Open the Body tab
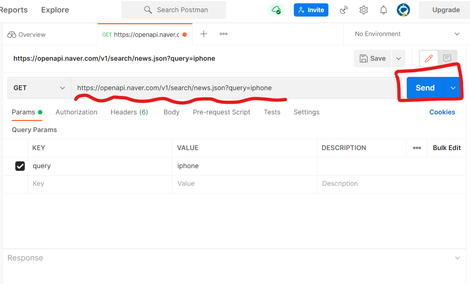This screenshot has height=284, width=470. point(171,112)
